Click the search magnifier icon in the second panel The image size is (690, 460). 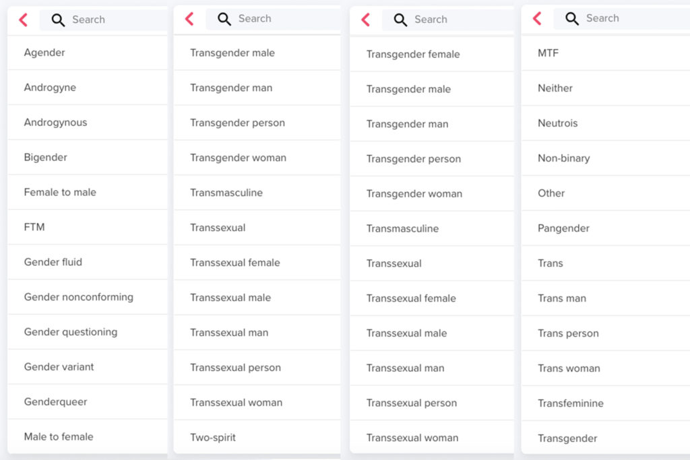coord(224,20)
